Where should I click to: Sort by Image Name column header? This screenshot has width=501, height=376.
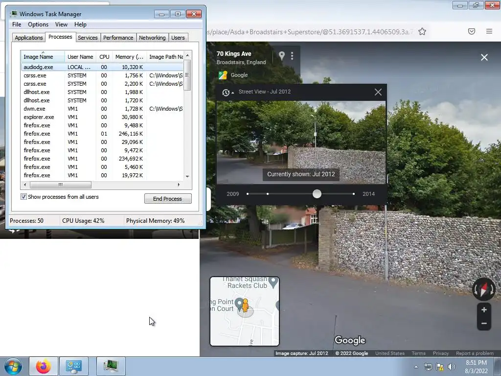click(43, 57)
